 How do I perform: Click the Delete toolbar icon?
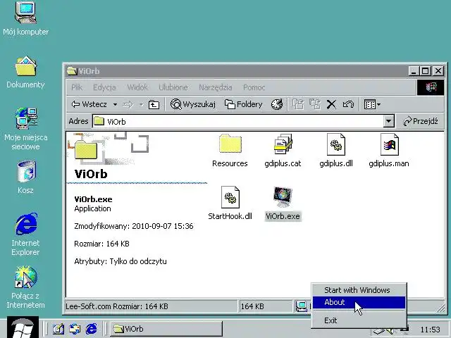pyautogui.click(x=331, y=104)
